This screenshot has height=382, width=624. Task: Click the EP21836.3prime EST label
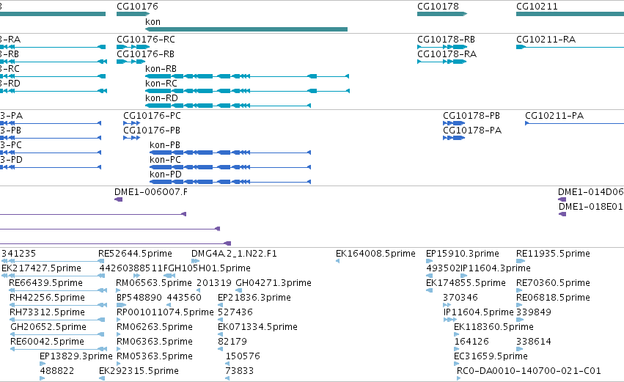pyautogui.click(x=254, y=298)
